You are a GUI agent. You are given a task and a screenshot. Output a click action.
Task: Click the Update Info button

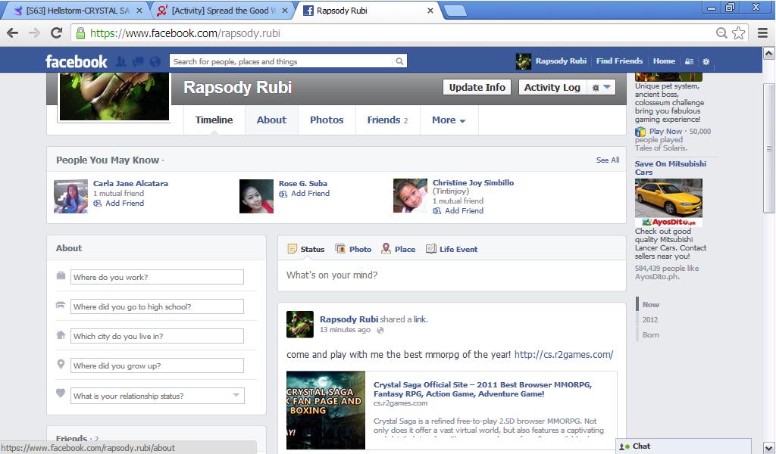[477, 88]
